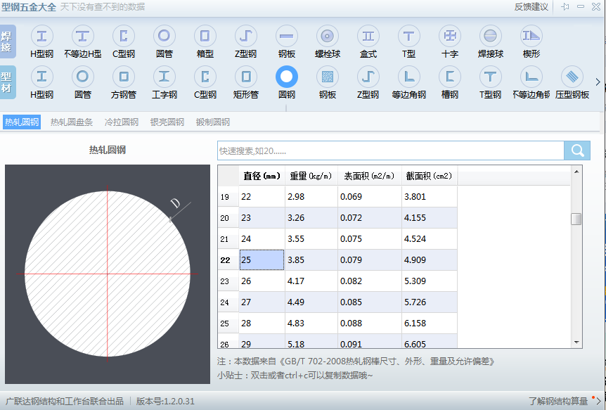Switch to the 型材 side category tab
The height and width of the screenshot is (410, 606).
tap(7, 82)
